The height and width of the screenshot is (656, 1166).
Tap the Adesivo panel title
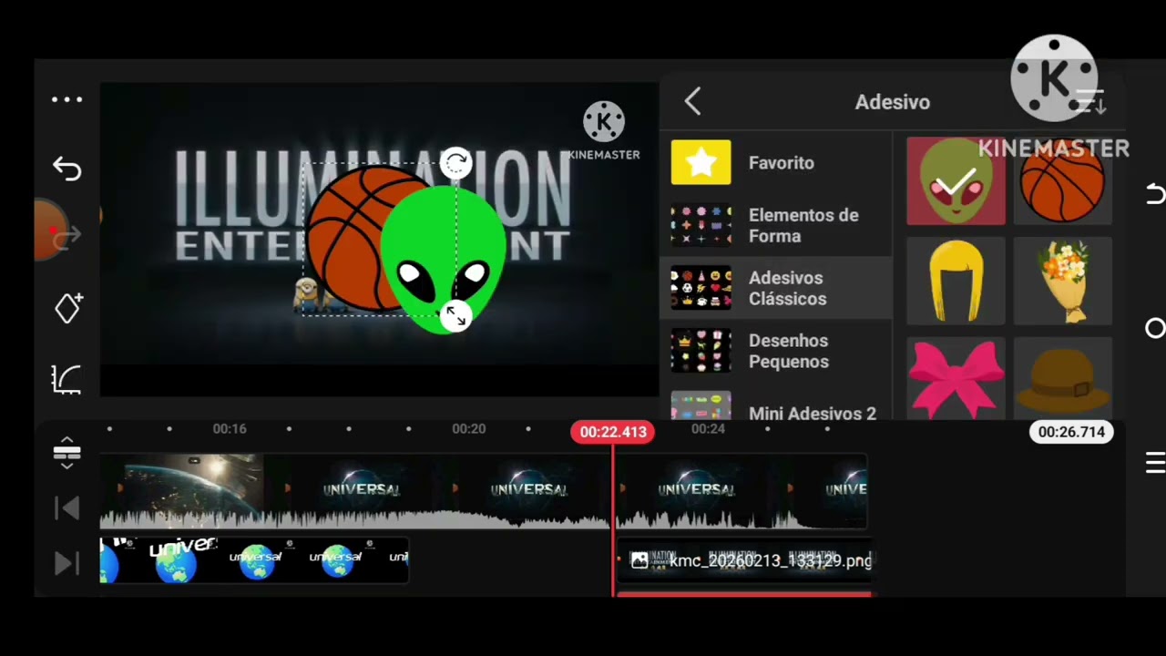(892, 102)
